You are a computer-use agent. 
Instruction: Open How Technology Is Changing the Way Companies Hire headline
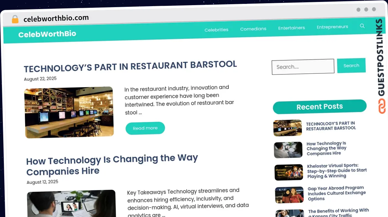click(x=112, y=165)
